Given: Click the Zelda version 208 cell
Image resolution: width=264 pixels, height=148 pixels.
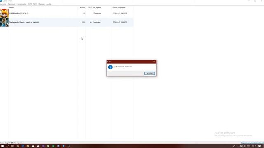Looking at the screenshot, I should 83,22.
